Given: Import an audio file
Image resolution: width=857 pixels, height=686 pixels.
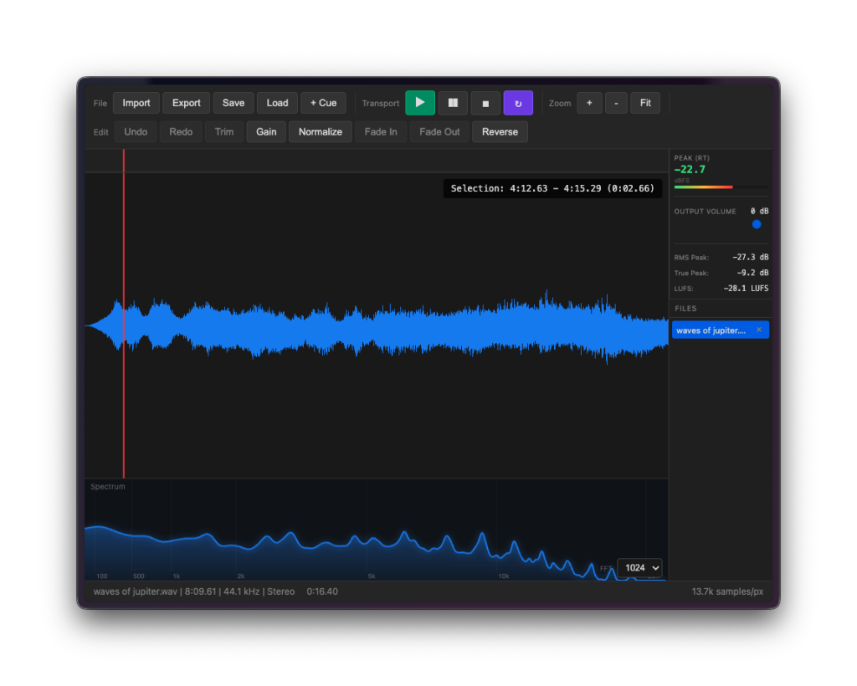Looking at the screenshot, I should (136, 102).
